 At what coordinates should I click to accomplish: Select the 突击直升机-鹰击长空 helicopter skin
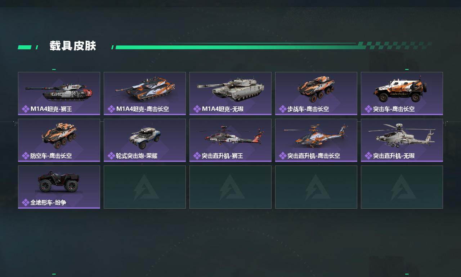[x=316, y=140]
